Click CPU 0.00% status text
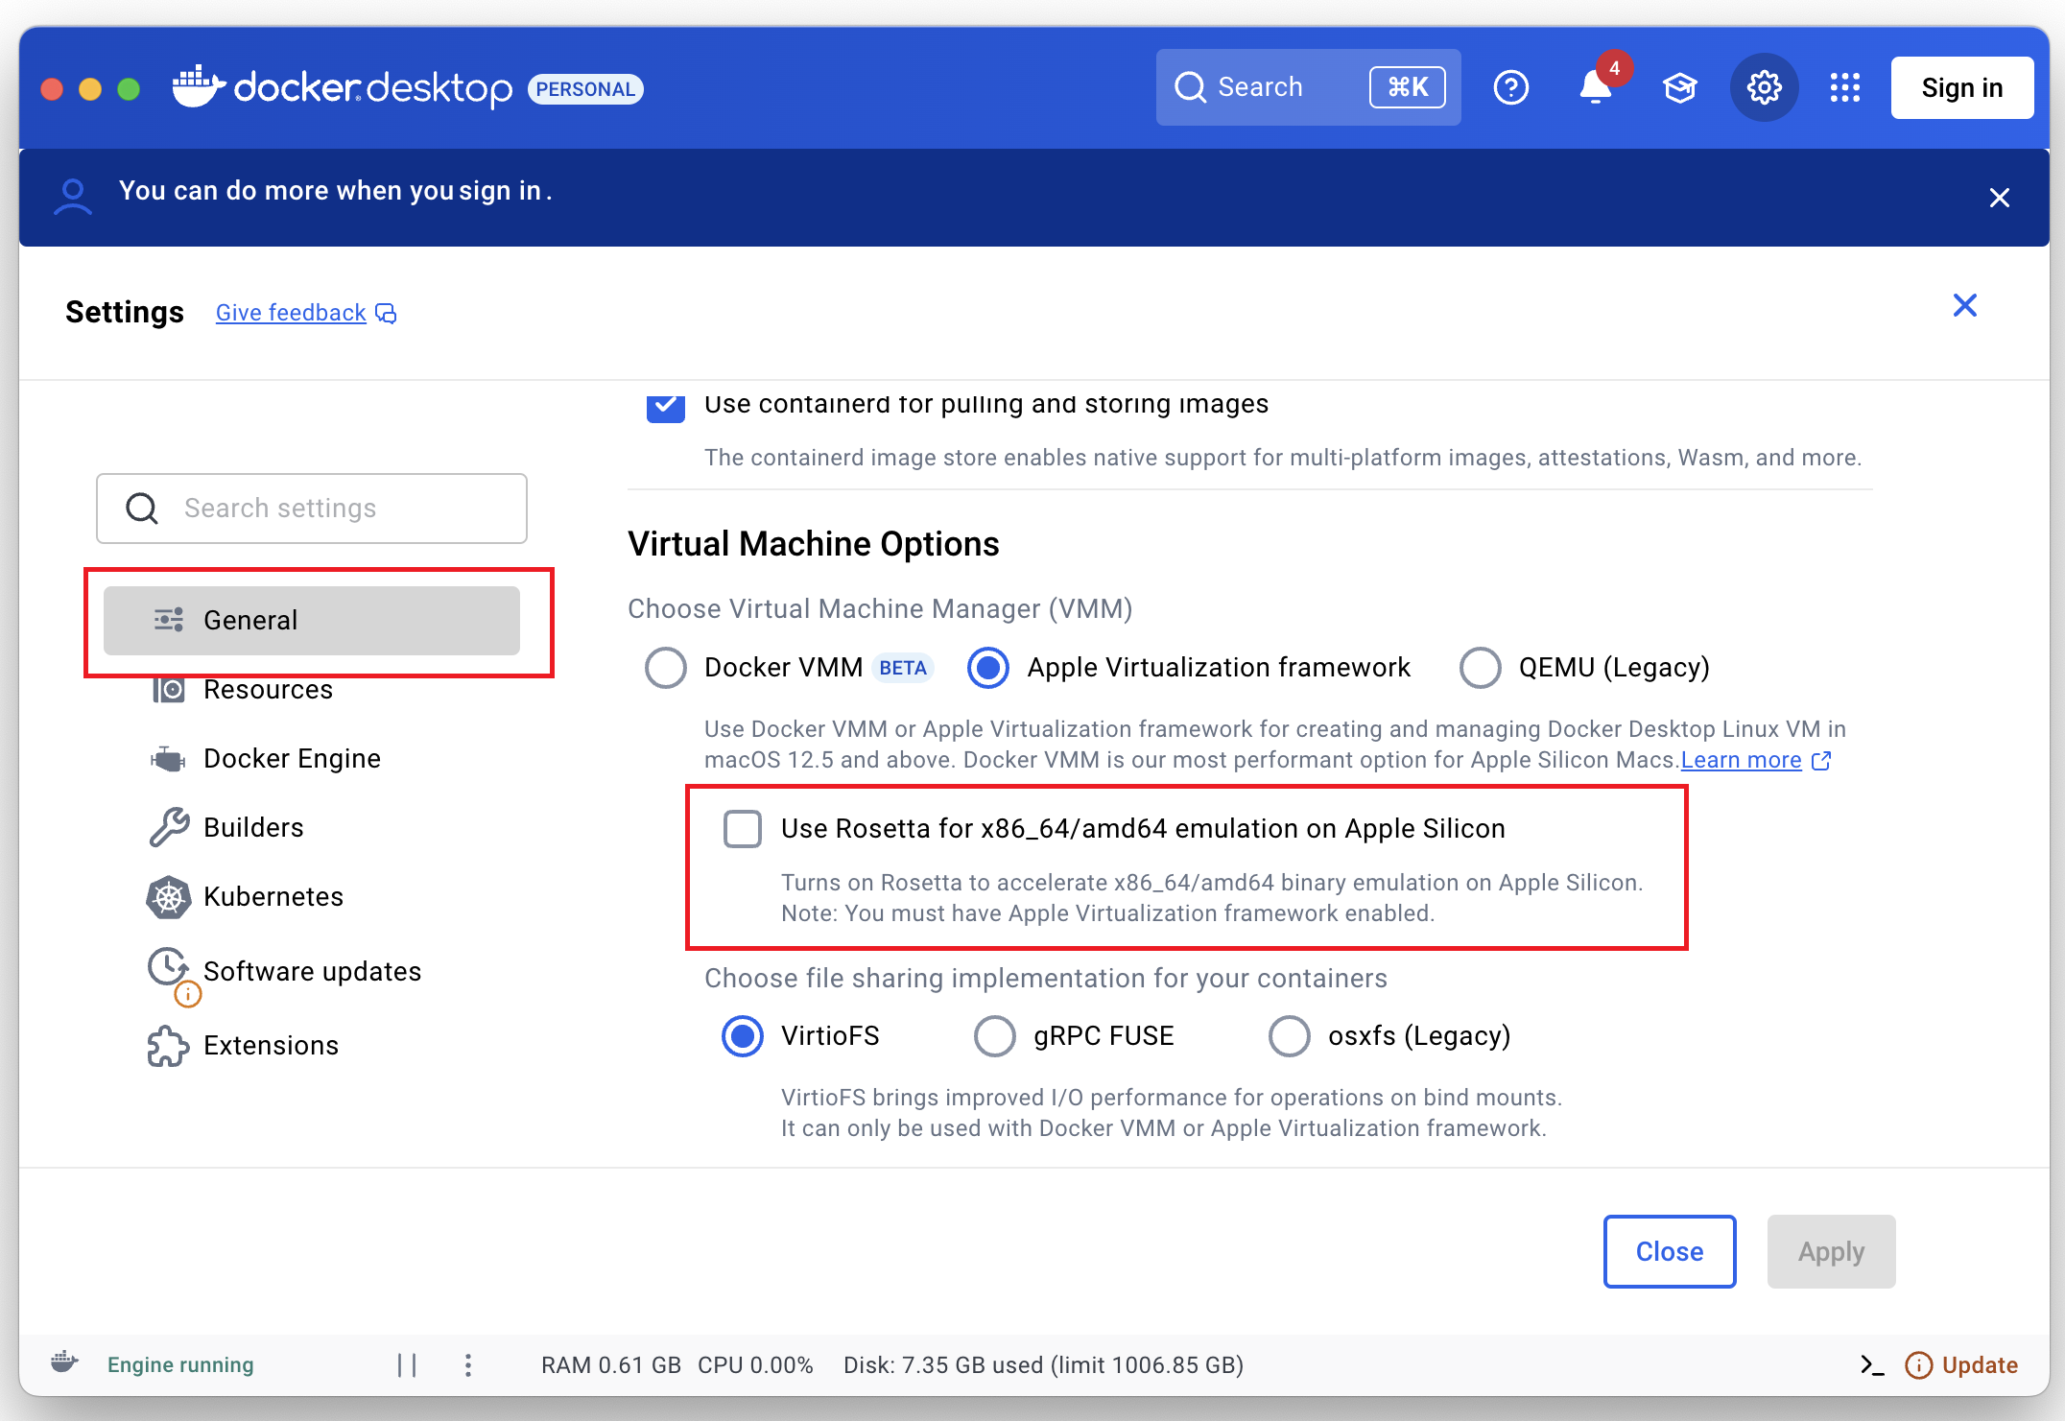 [755, 1364]
